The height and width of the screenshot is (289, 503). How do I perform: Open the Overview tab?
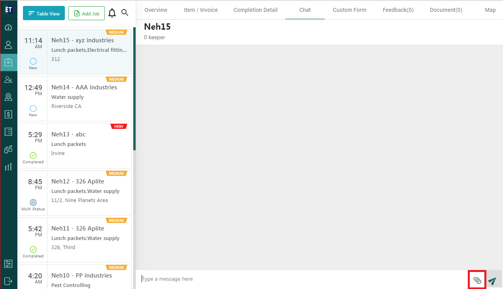coord(156,10)
